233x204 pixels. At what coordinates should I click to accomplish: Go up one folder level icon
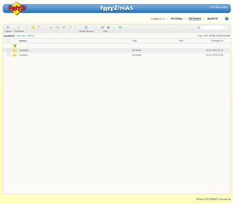[14, 46]
